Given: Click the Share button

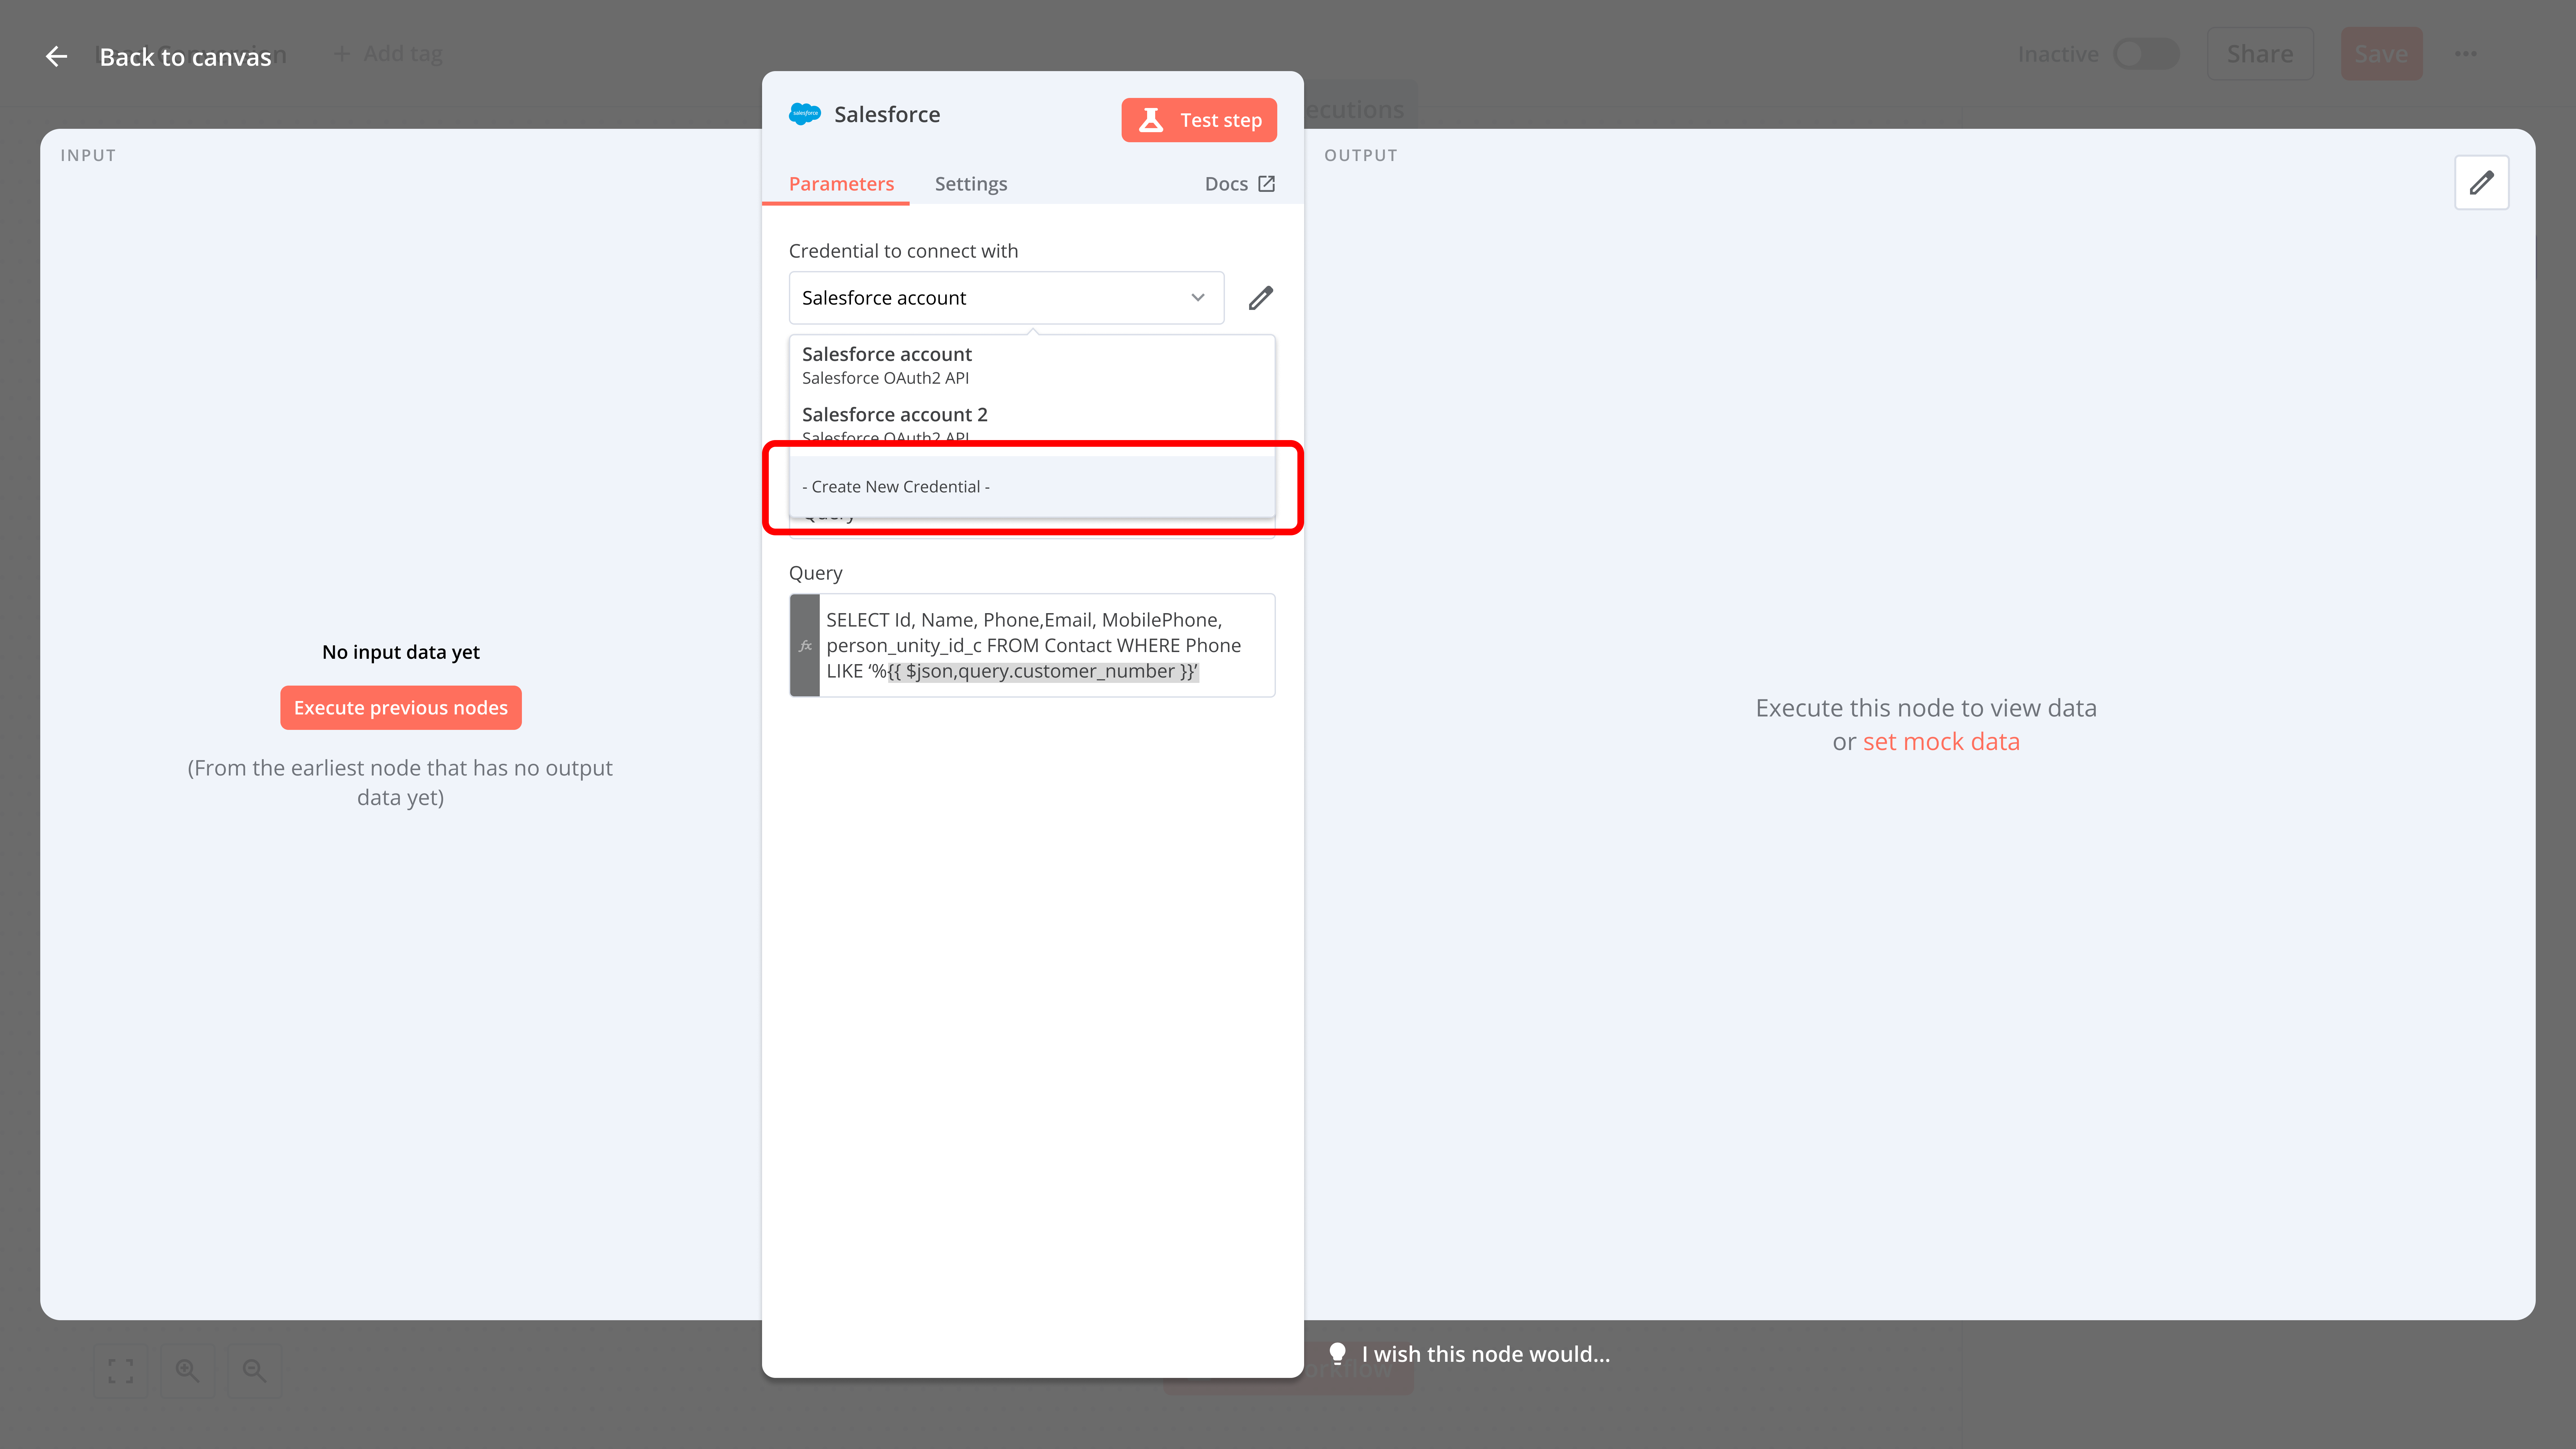Looking at the screenshot, I should [x=2260, y=54].
